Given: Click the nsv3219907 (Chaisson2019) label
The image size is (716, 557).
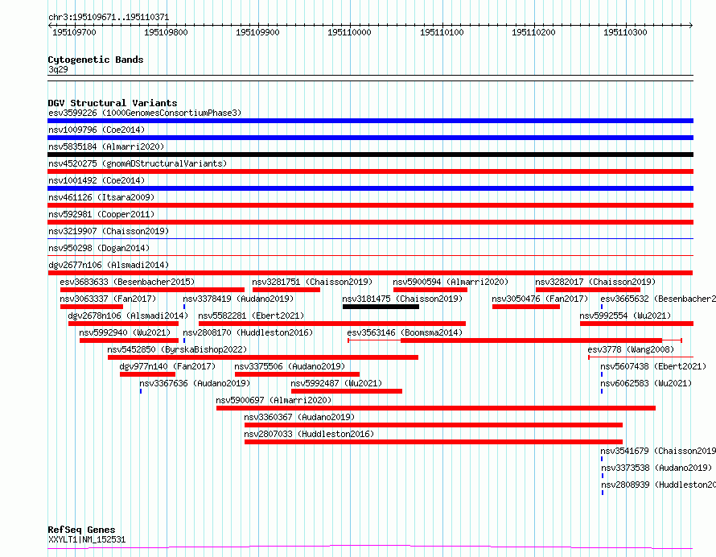Looking at the screenshot, I should point(109,231).
